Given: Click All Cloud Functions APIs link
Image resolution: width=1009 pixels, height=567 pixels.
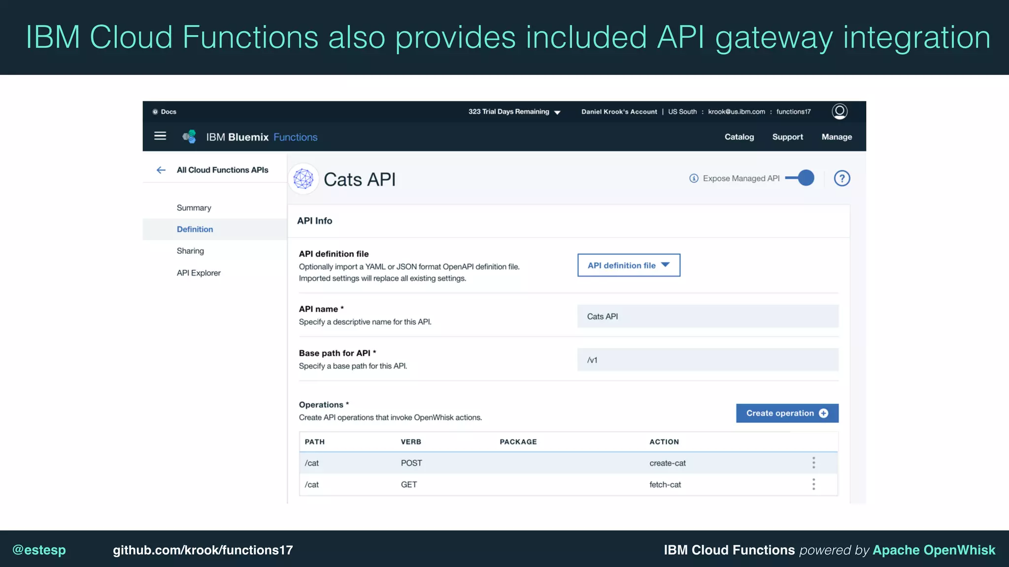Looking at the screenshot, I should tap(223, 170).
